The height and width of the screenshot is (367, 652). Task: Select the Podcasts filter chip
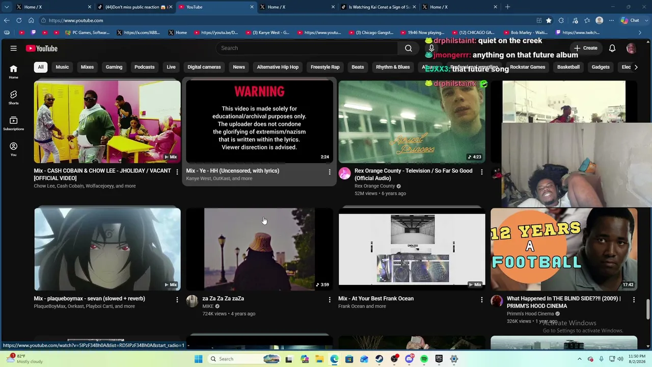point(145,67)
